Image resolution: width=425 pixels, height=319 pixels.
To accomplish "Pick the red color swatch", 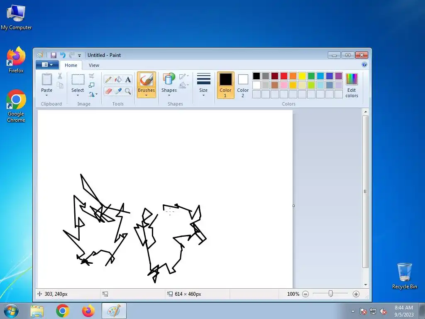I will pyautogui.click(x=284, y=76).
